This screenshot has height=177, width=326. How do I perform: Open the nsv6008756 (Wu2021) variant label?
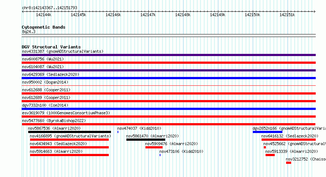(x=43, y=59)
